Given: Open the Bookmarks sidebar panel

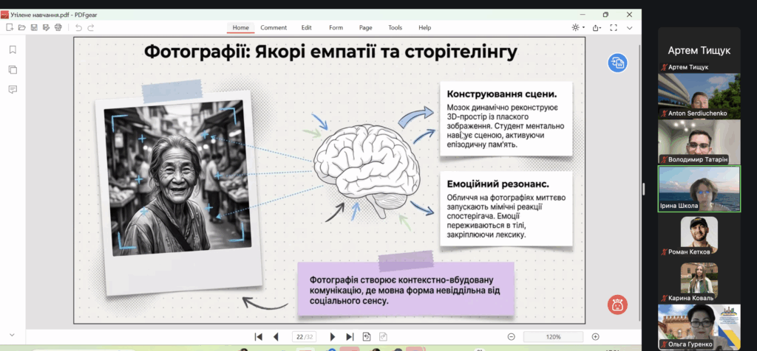Looking at the screenshot, I should 13,49.
